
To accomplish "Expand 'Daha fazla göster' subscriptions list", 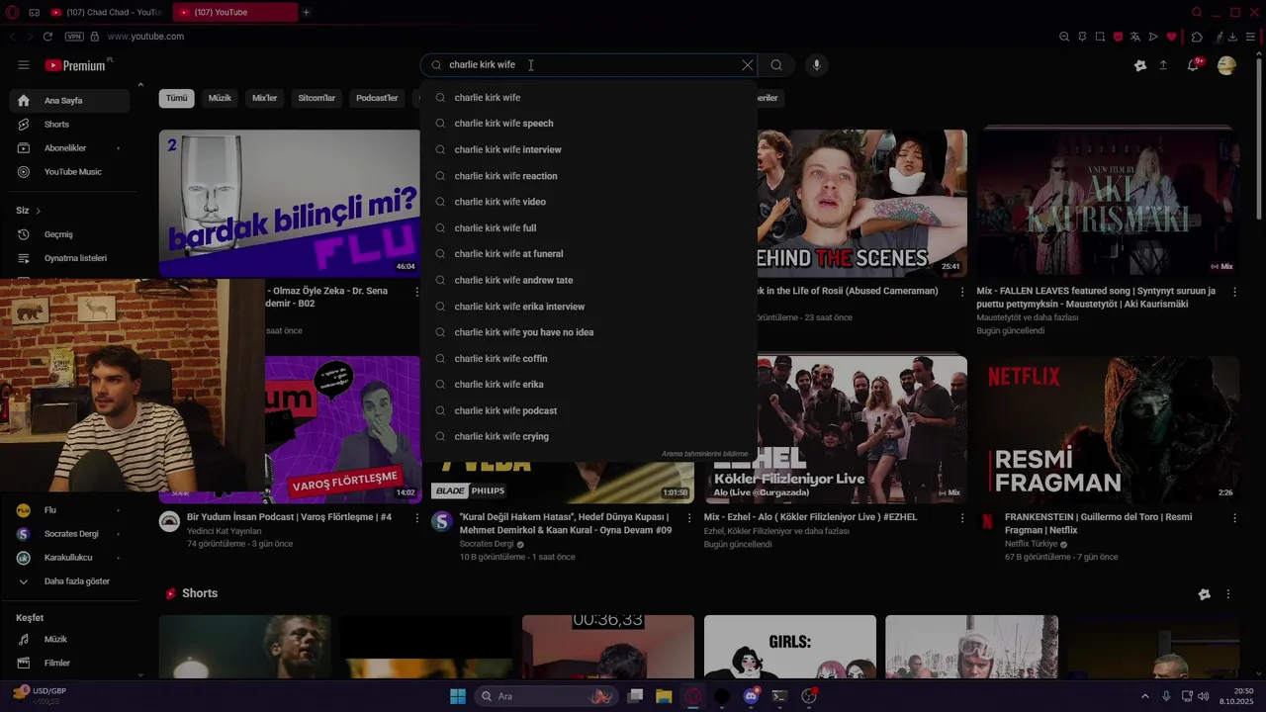I will (x=69, y=581).
